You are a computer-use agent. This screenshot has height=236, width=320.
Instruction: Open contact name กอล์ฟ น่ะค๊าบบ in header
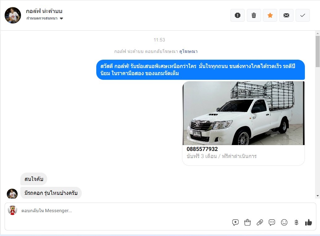44,11
